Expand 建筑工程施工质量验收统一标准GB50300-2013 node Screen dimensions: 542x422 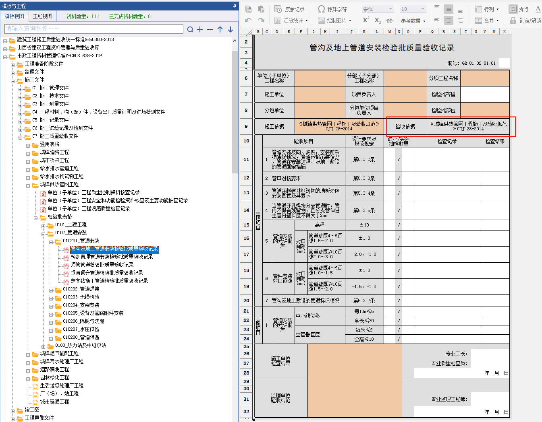5,41
